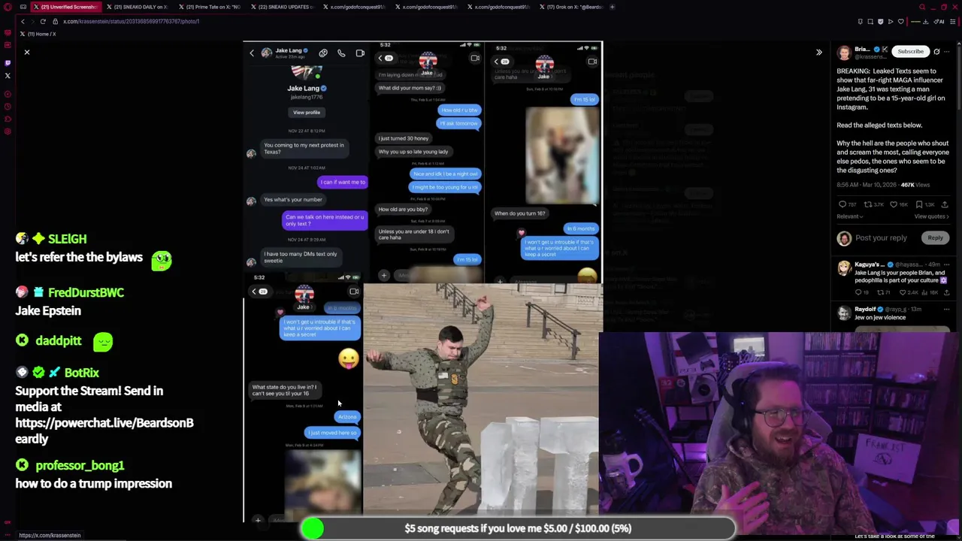Click chat username 'FredDurstBWC'
The image size is (962, 541).
(x=86, y=292)
